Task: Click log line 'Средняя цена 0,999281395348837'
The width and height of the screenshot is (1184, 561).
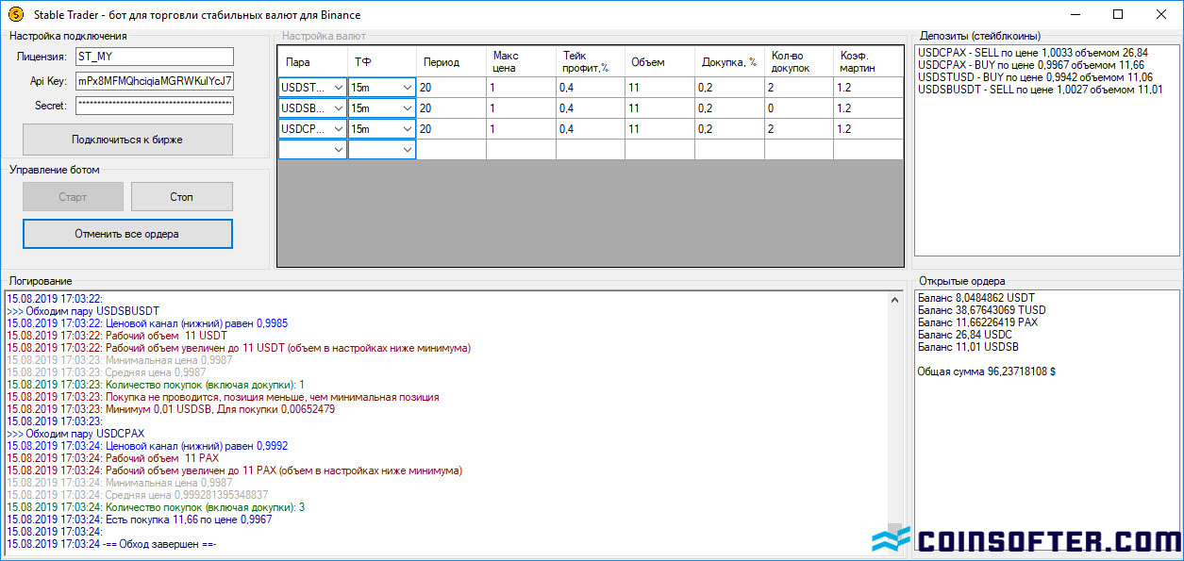Action: point(187,495)
